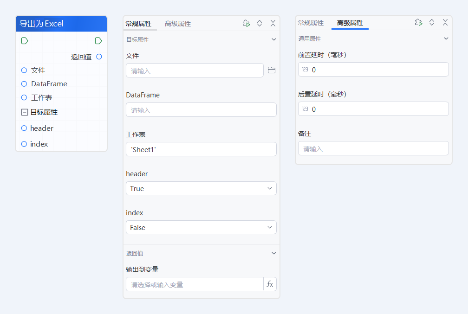Click the 工作表 field showing 'Sheet1'

click(x=201, y=149)
